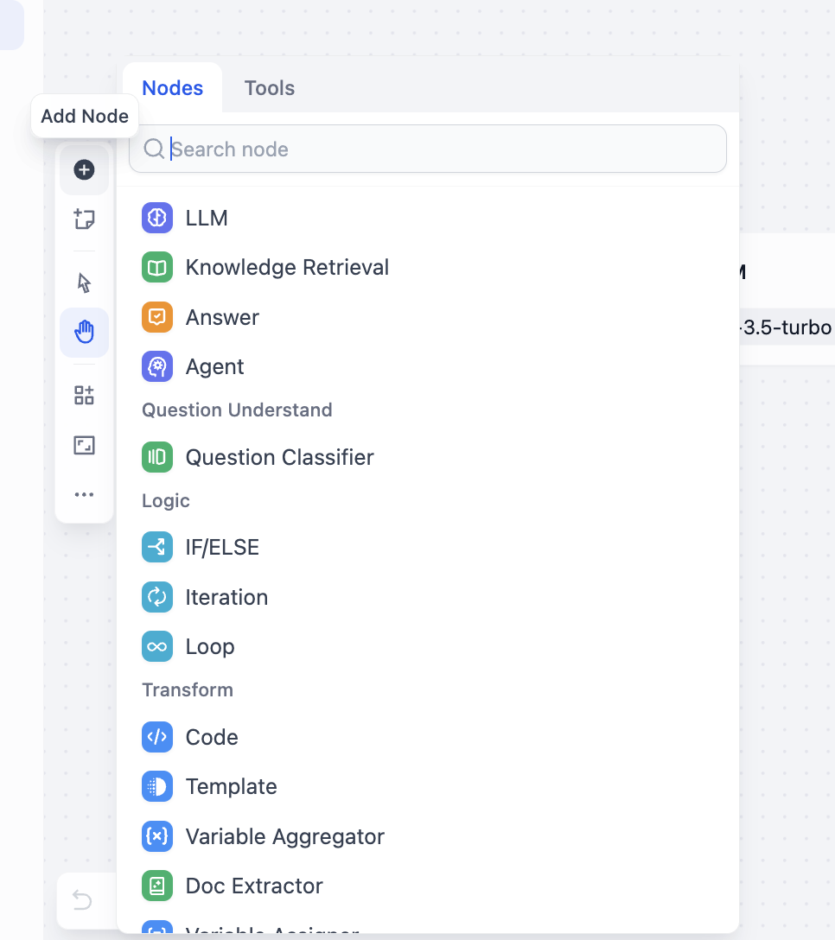Add a note with sticky note icon
This screenshot has height=940, width=835.
pos(84,219)
